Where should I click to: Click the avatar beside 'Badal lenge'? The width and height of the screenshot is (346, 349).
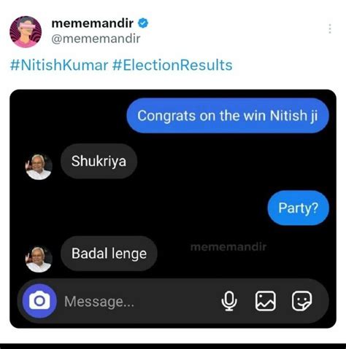click(39, 259)
